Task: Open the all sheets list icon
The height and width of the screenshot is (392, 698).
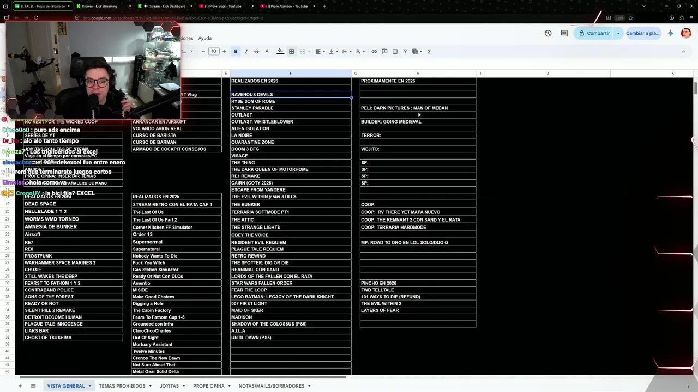Action: pyautogui.click(x=33, y=386)
